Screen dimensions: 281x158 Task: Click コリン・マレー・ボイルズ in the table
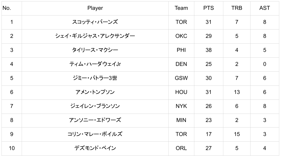(x=95, y=134)
